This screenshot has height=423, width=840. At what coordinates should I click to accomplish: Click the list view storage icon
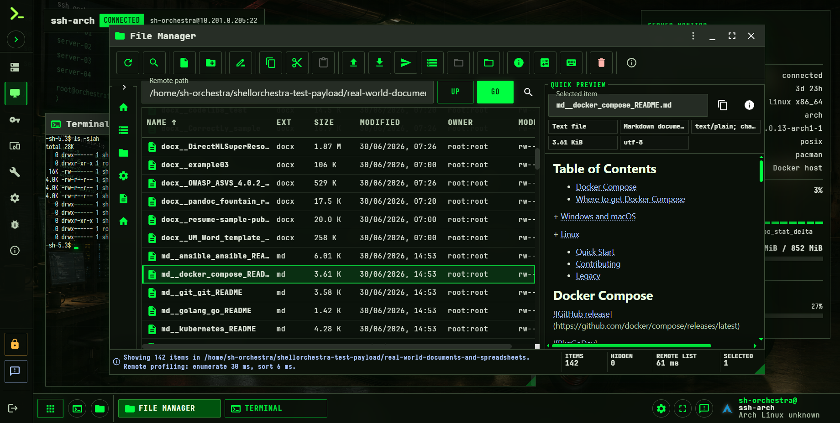[432, 63]
